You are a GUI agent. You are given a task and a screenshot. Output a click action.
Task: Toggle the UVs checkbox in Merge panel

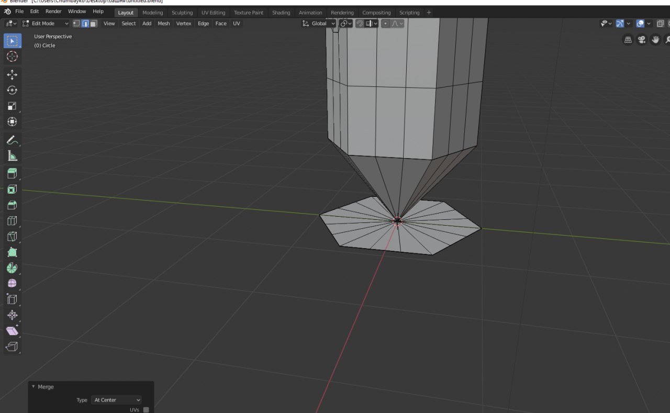(146, 410)
